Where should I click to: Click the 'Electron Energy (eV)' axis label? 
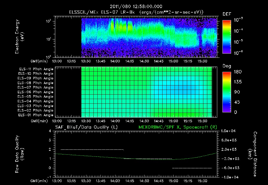[19, 37]
